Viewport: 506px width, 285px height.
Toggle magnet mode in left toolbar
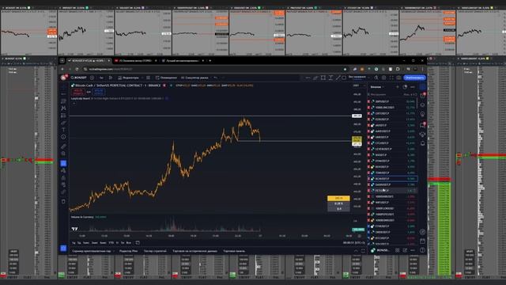pyautogui.click(x=63, y=163)
